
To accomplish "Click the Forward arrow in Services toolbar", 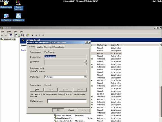I will 6,35.
